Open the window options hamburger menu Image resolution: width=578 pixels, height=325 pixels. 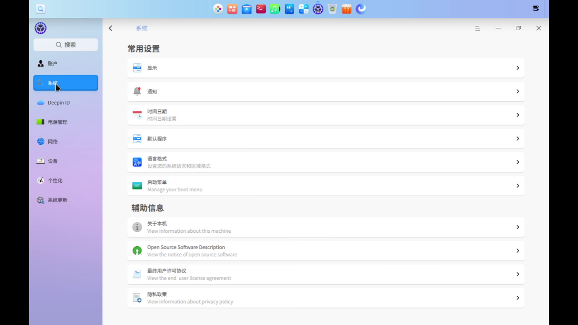pyautogui.click(x=478, y=28)
